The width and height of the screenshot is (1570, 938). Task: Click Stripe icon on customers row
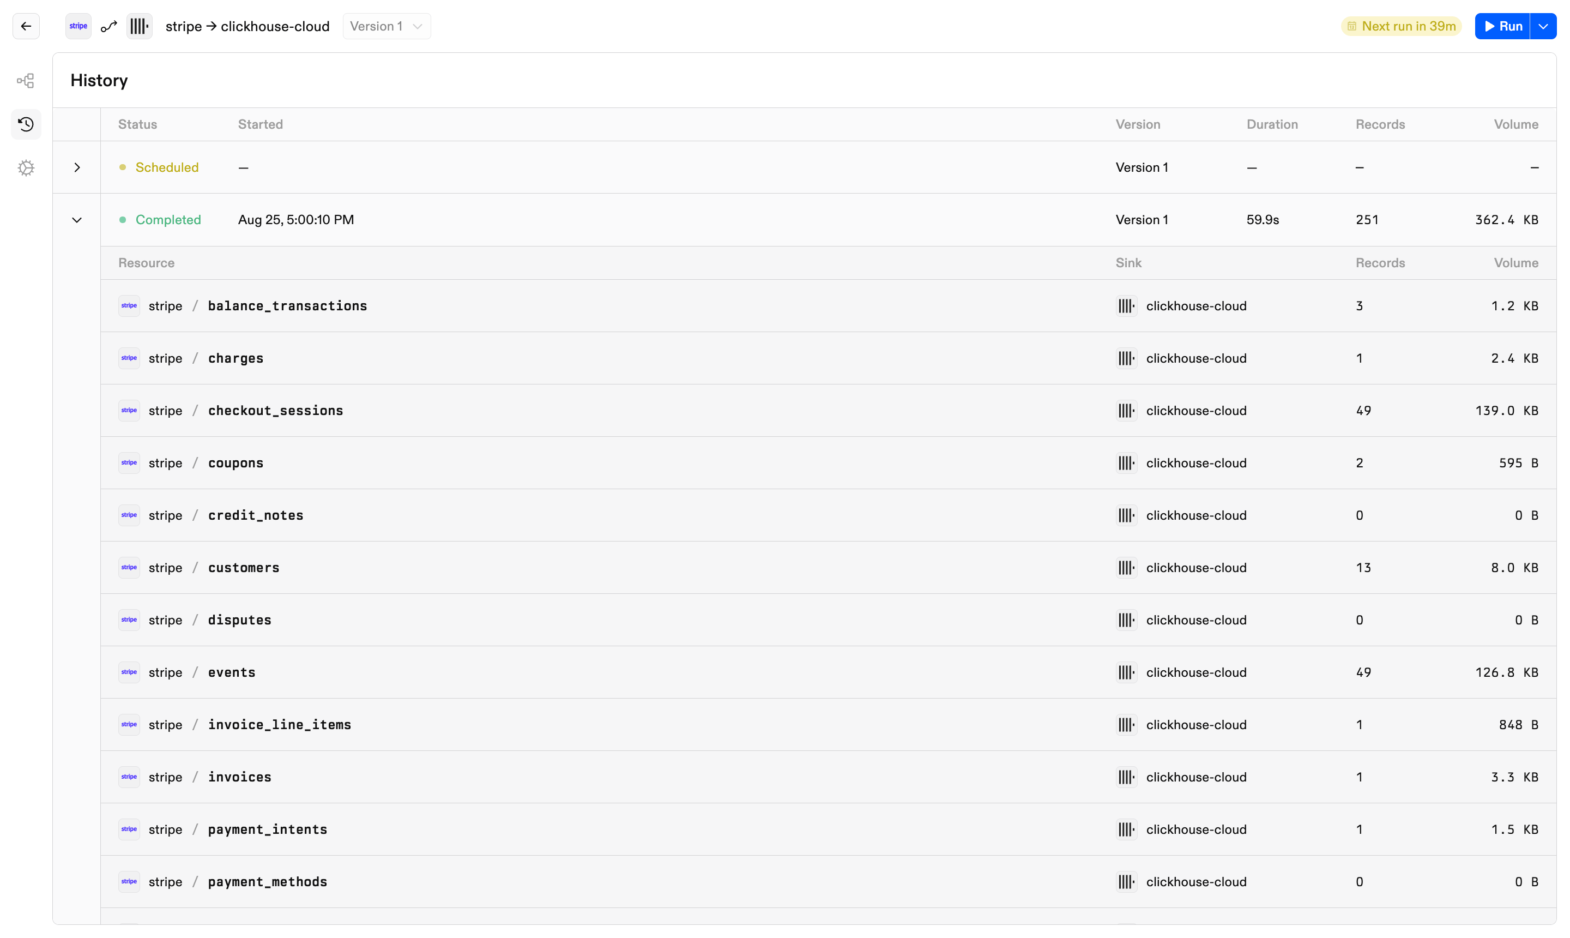129,568
